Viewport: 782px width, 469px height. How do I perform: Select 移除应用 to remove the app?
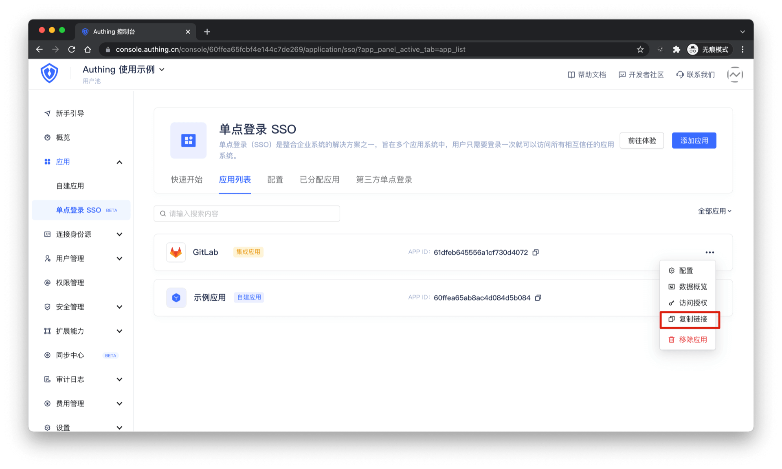693,339
